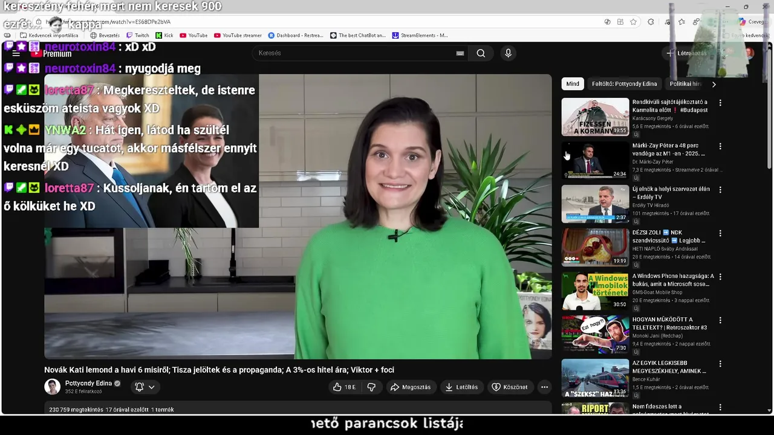The height and width of the screenshot is (435, 774).
Task: Show more filter chips with right arrow
Action: click(714, 85)
